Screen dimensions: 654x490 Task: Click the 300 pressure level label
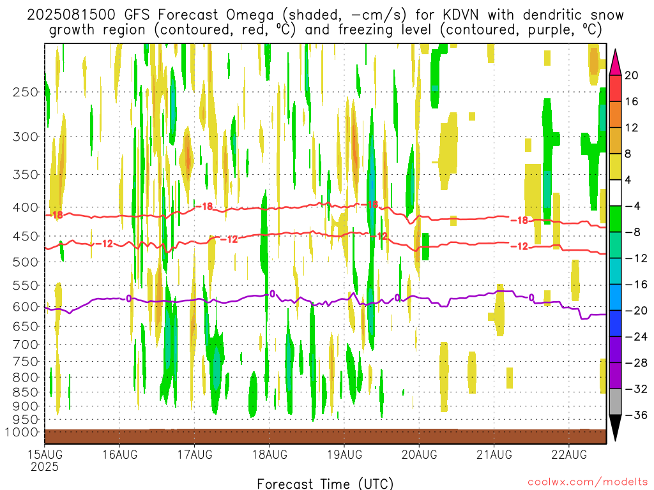click(x=26, y=137)
